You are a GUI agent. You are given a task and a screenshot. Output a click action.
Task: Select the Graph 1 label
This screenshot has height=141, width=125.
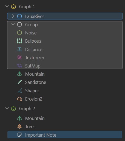(x=27, y=7)
